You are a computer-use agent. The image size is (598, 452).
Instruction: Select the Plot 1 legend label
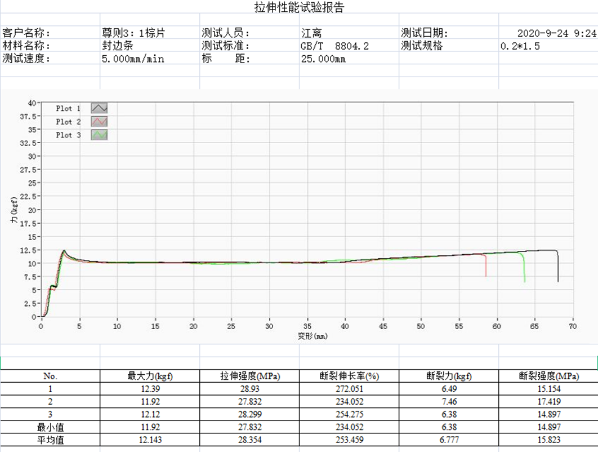point(68,108)
